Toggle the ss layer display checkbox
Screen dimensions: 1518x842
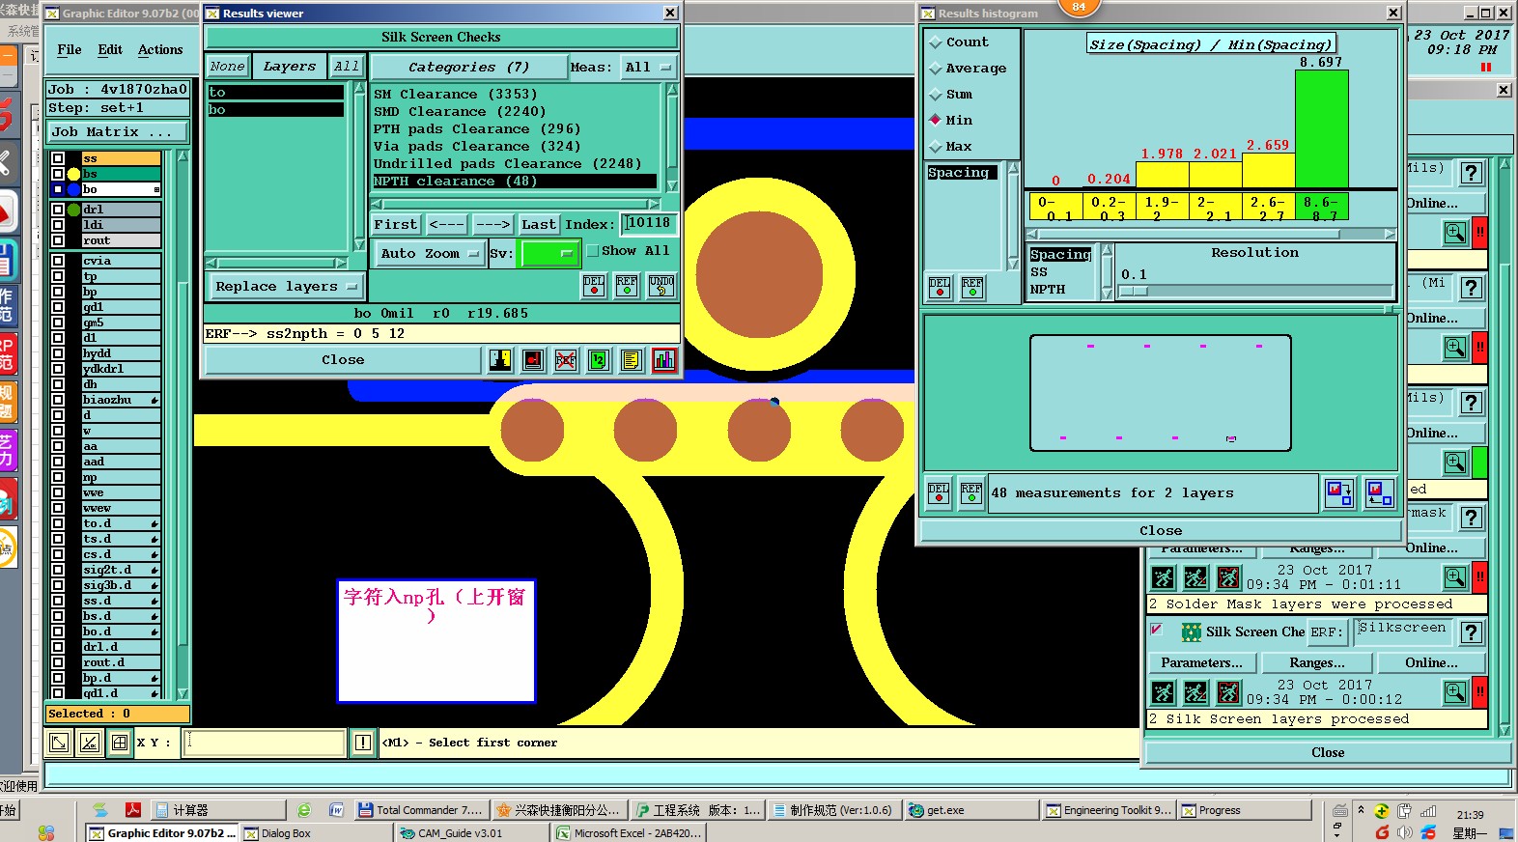(58, 158)
